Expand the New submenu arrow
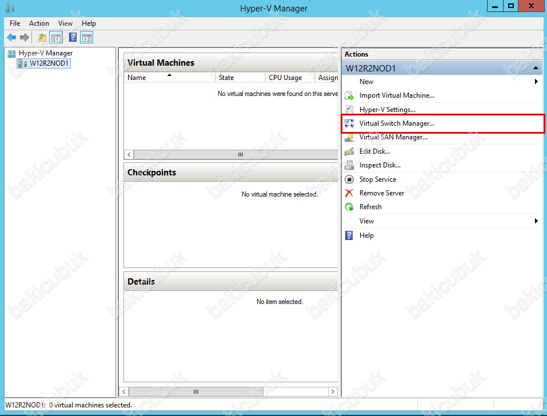Image resolution: width=547 pixels, height=416 pixels. [x=536, y=82]
